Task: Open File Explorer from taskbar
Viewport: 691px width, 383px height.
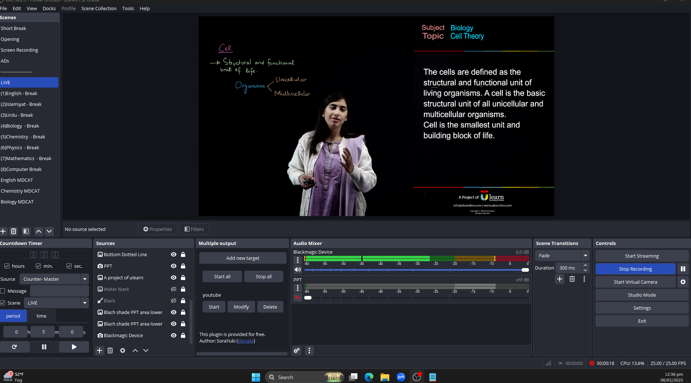Action: tap(385, 377)
